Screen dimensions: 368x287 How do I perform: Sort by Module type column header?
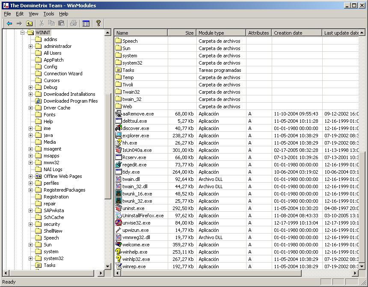pyautogui.click(x=221, y=33)
